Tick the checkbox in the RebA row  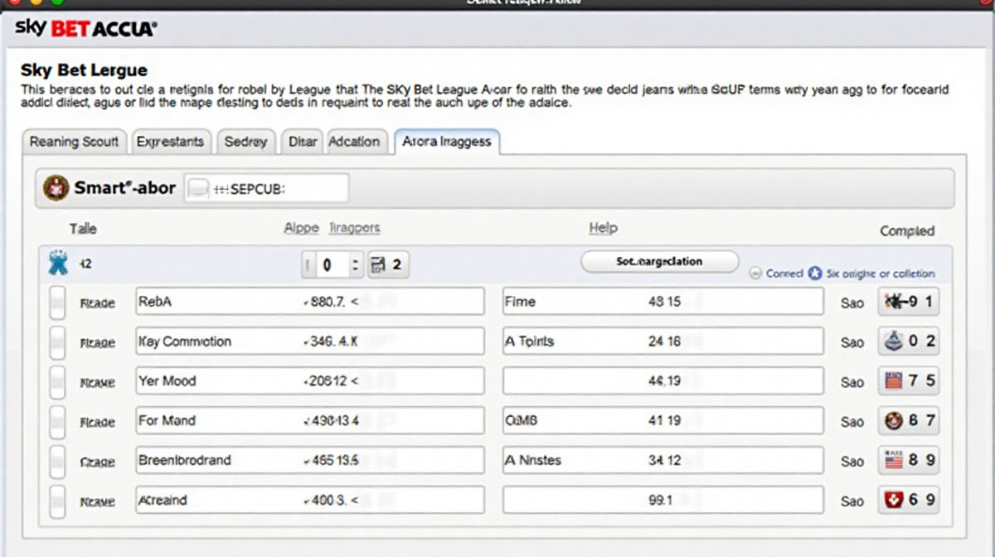(x=57, y=303)
